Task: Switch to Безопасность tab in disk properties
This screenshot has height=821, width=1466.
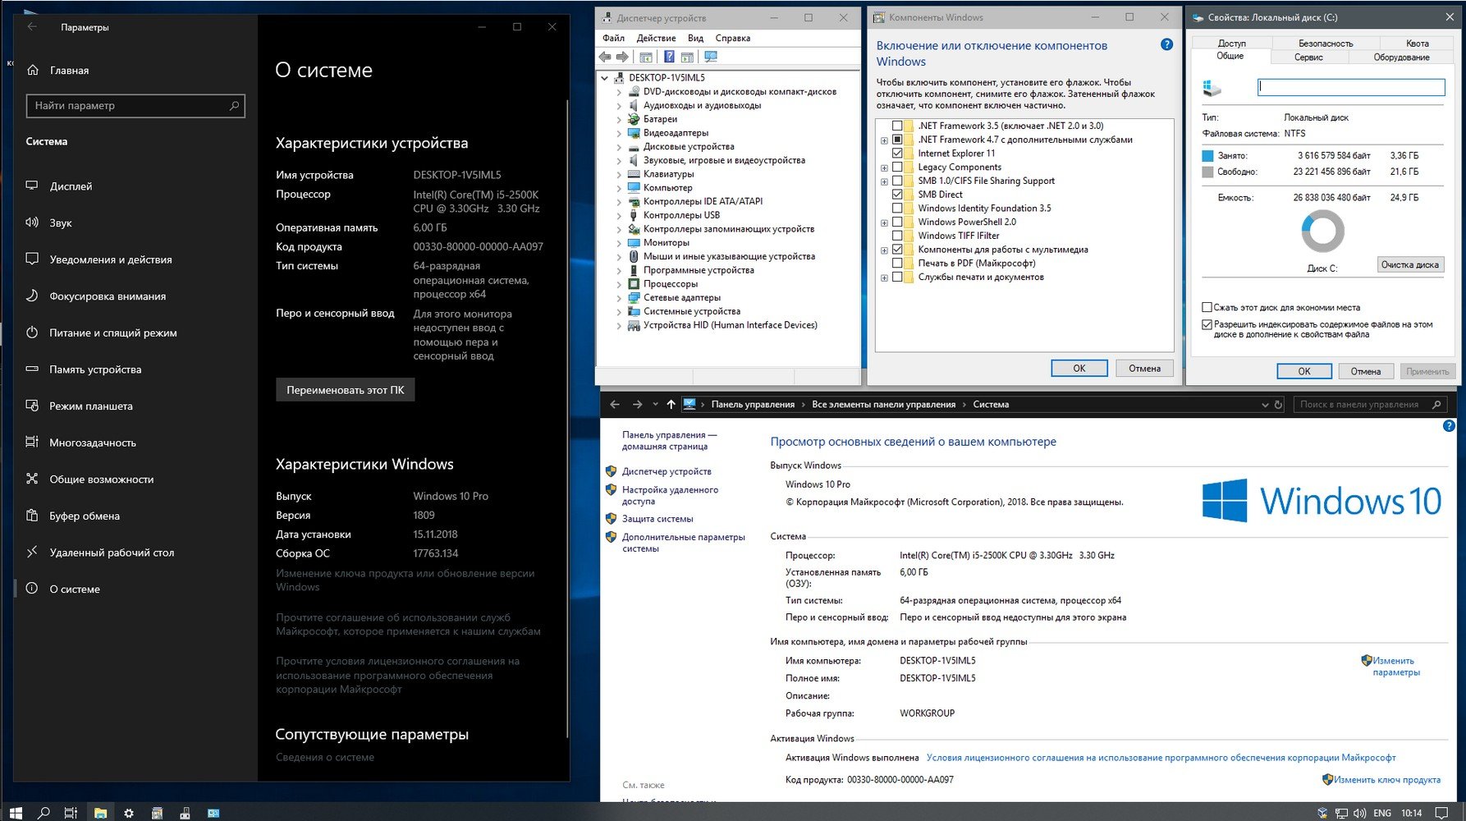Action: (x=1326, y=43)
